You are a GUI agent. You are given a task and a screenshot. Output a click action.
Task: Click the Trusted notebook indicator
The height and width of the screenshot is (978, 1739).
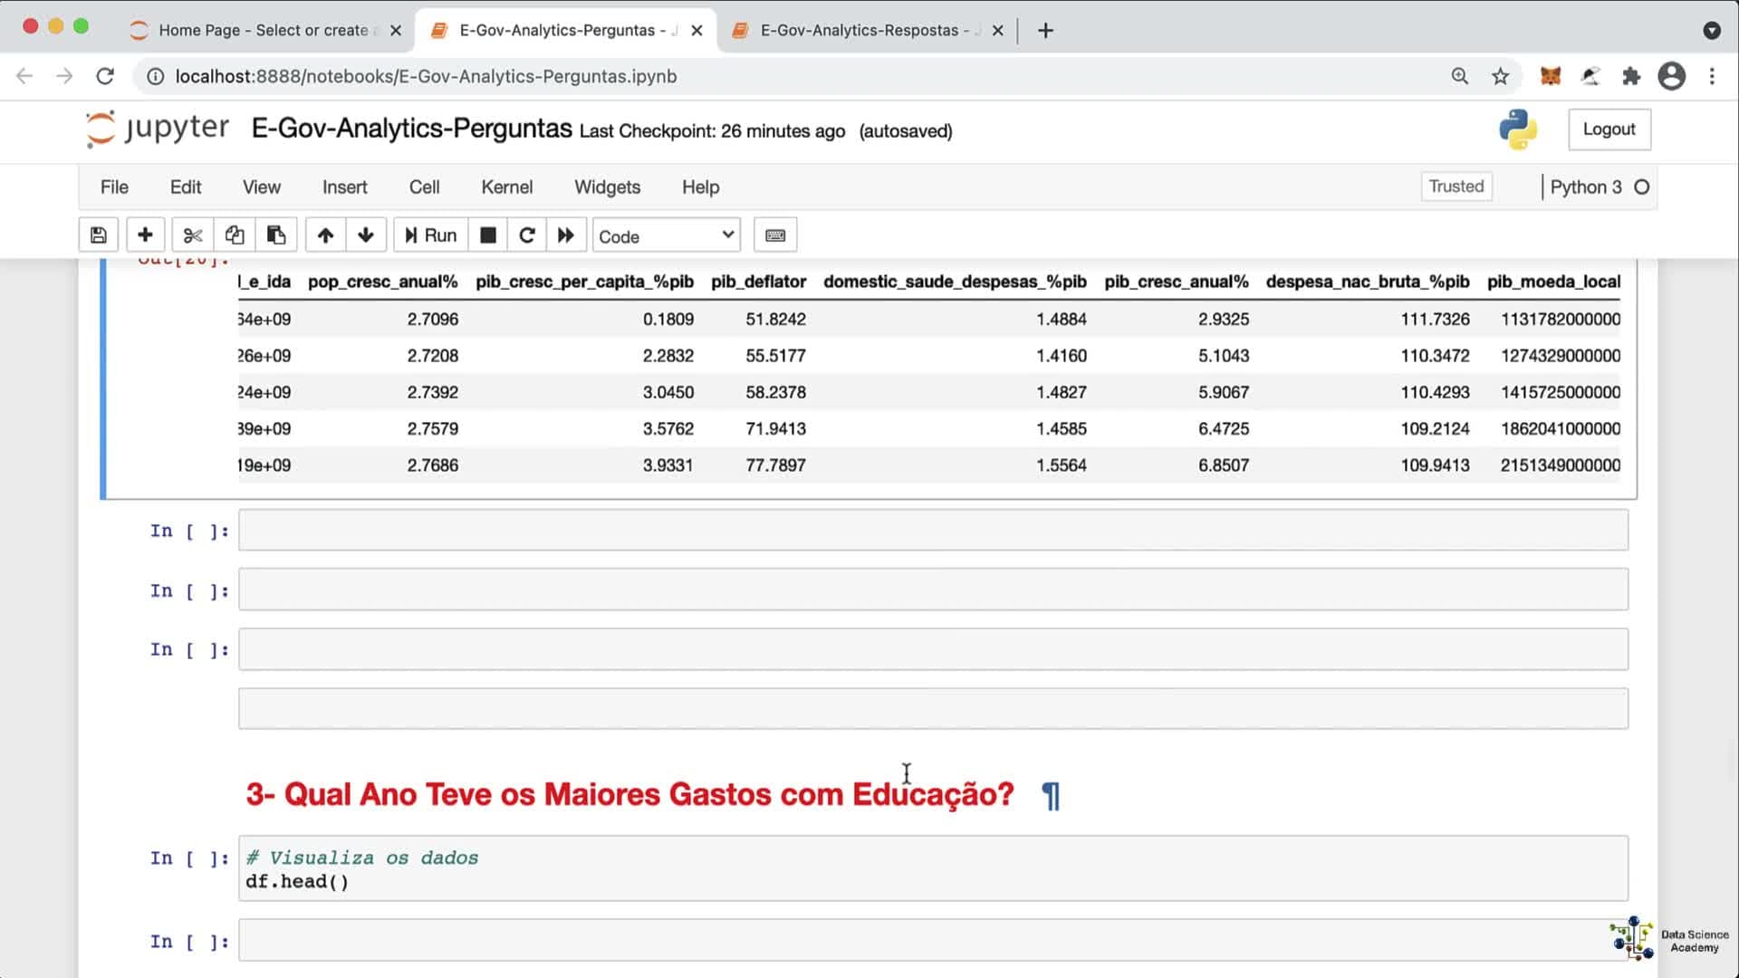pos(1456,187)
